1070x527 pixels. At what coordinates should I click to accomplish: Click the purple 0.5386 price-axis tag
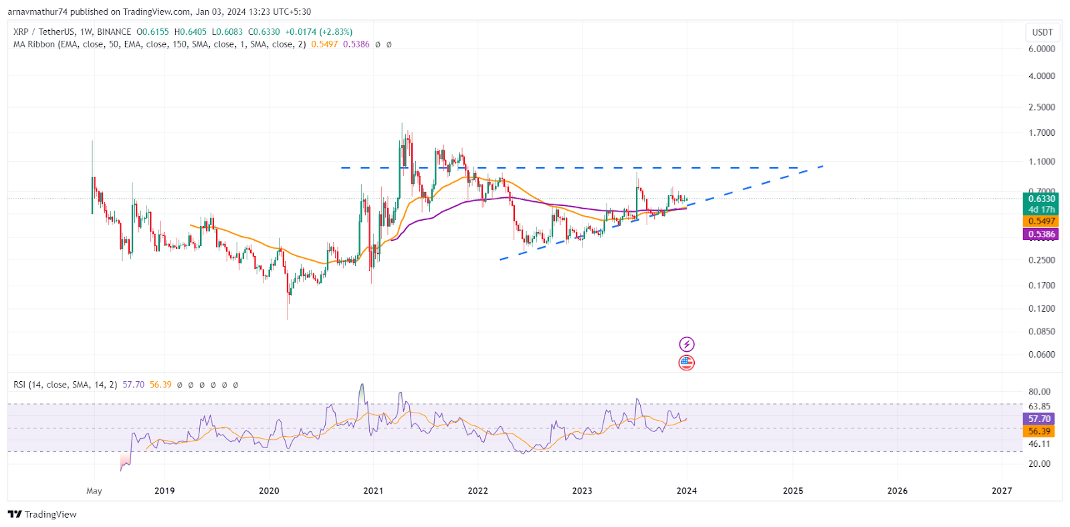coord(1041,234)
